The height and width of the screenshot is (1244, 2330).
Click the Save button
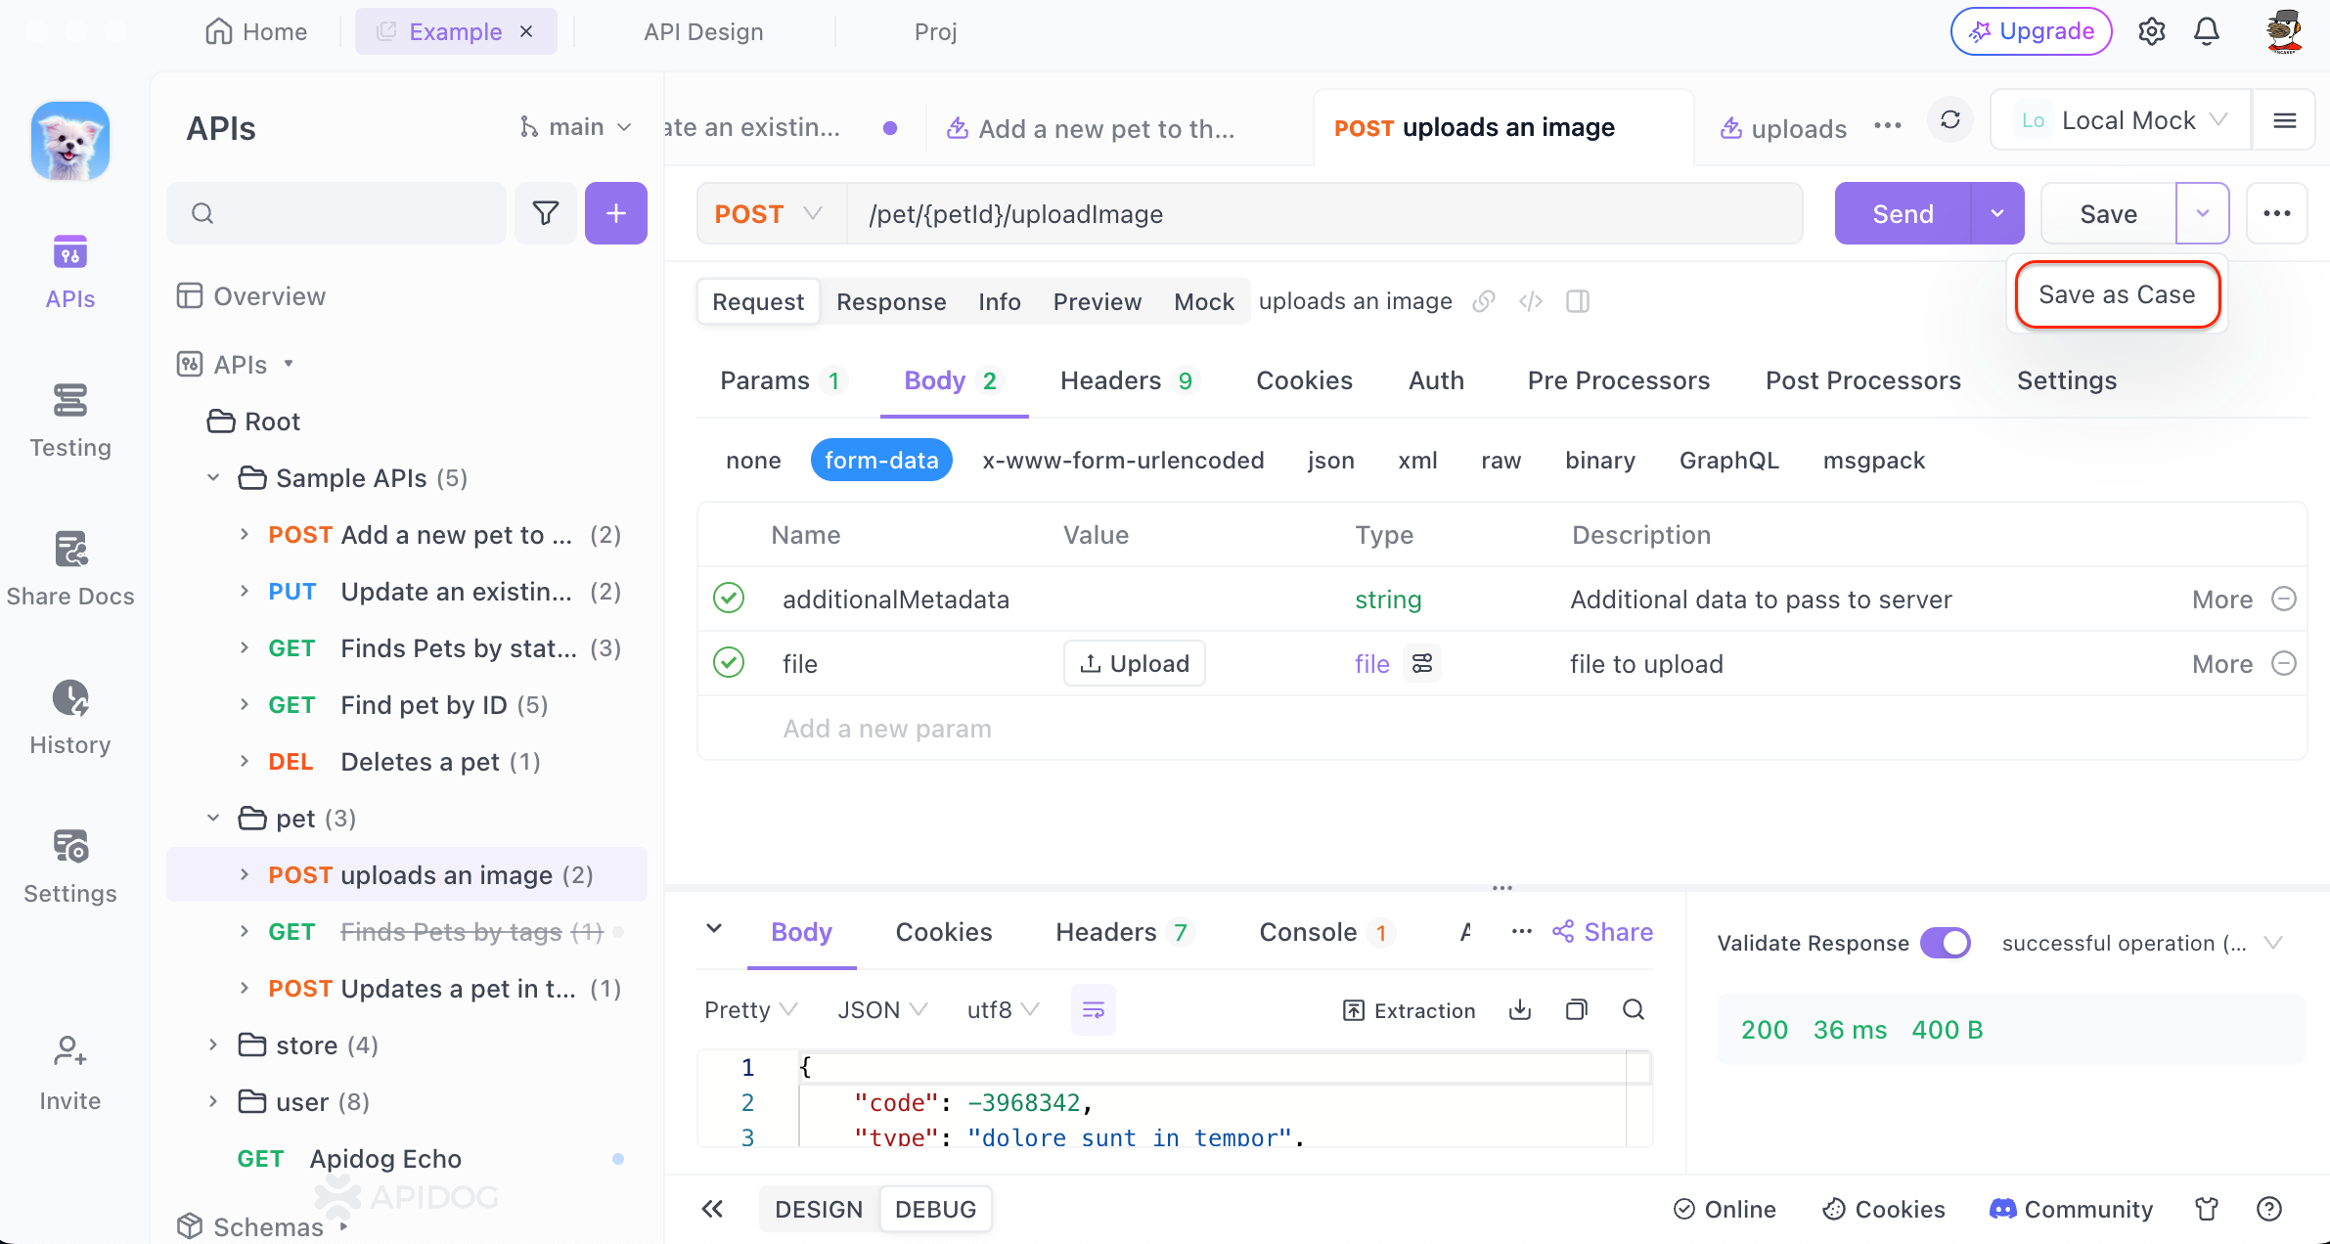tap(2109, 213)
